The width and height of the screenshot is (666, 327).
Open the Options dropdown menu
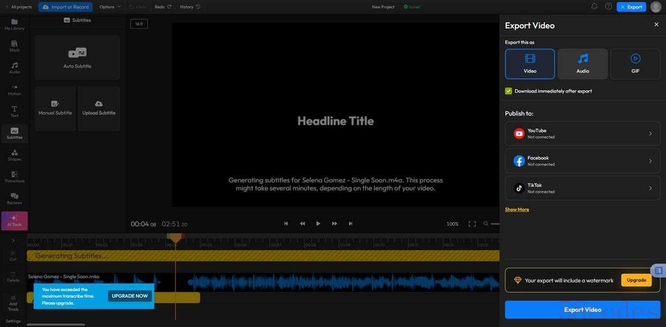coord(110,7)
